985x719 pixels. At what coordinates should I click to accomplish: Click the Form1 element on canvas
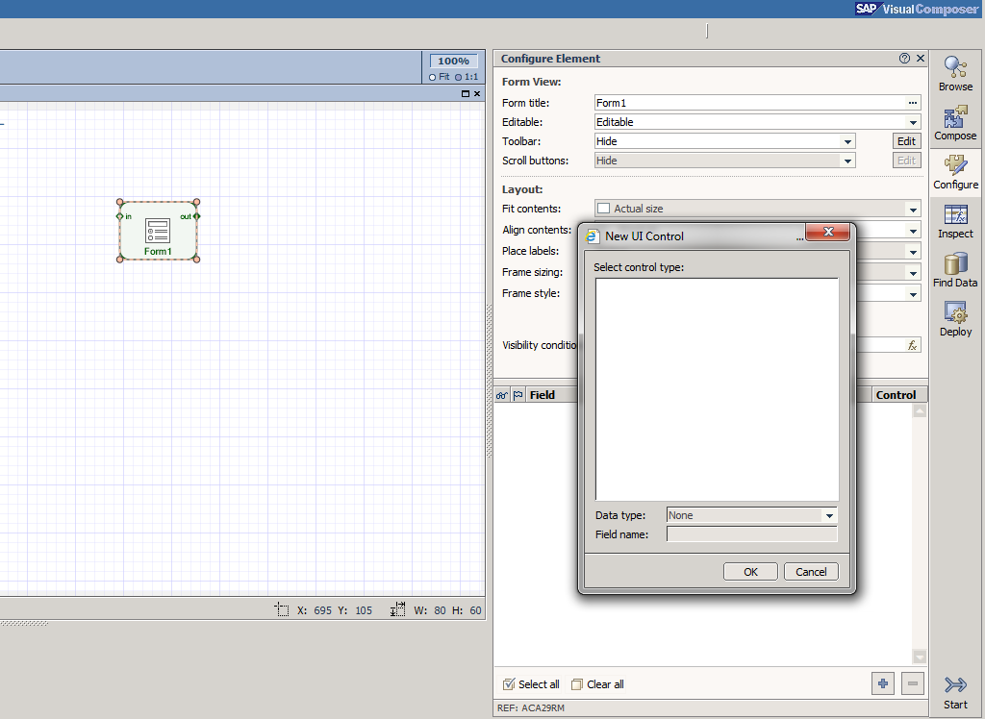point(158,231)
